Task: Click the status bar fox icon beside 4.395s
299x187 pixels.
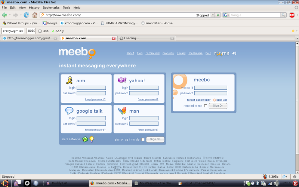Action: pyautogui.click(x=265, y=177)
